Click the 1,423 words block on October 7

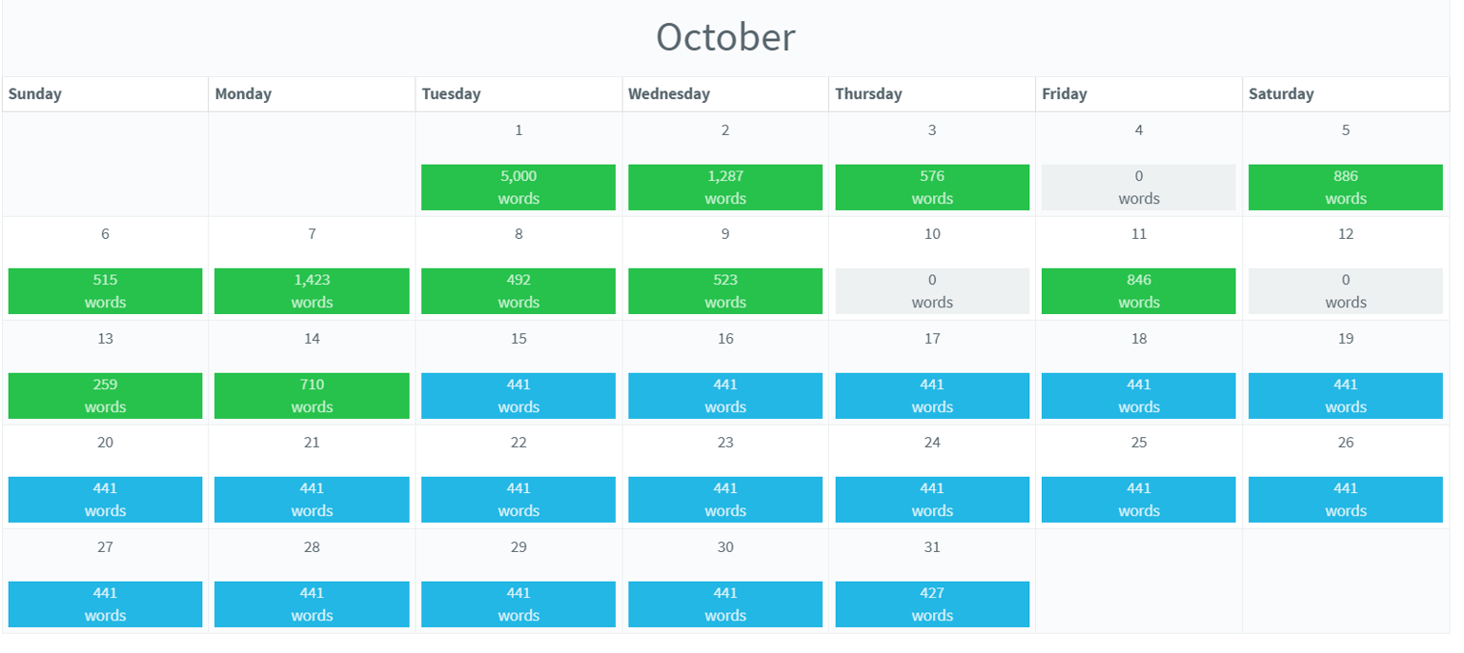[312, 291]
